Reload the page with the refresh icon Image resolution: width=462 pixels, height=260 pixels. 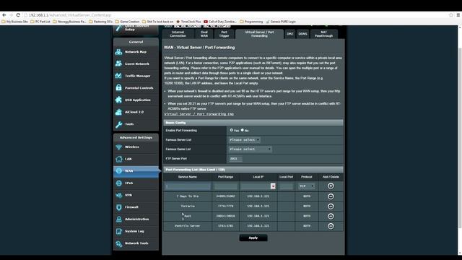pos(18,14)
